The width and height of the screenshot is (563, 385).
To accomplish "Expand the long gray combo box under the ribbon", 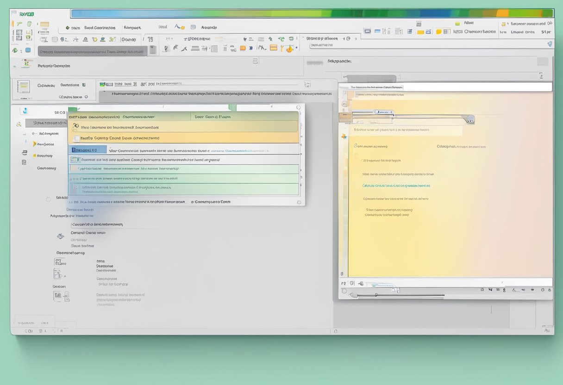I will pyautogui.click(x=92, y=52).
